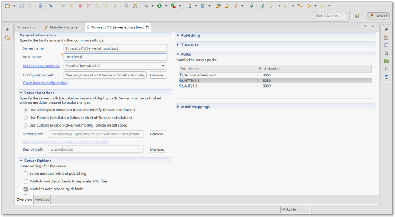Click the Resume debug icon
Image resolution: width=395 pixels, height=217 pixels.
63,6
